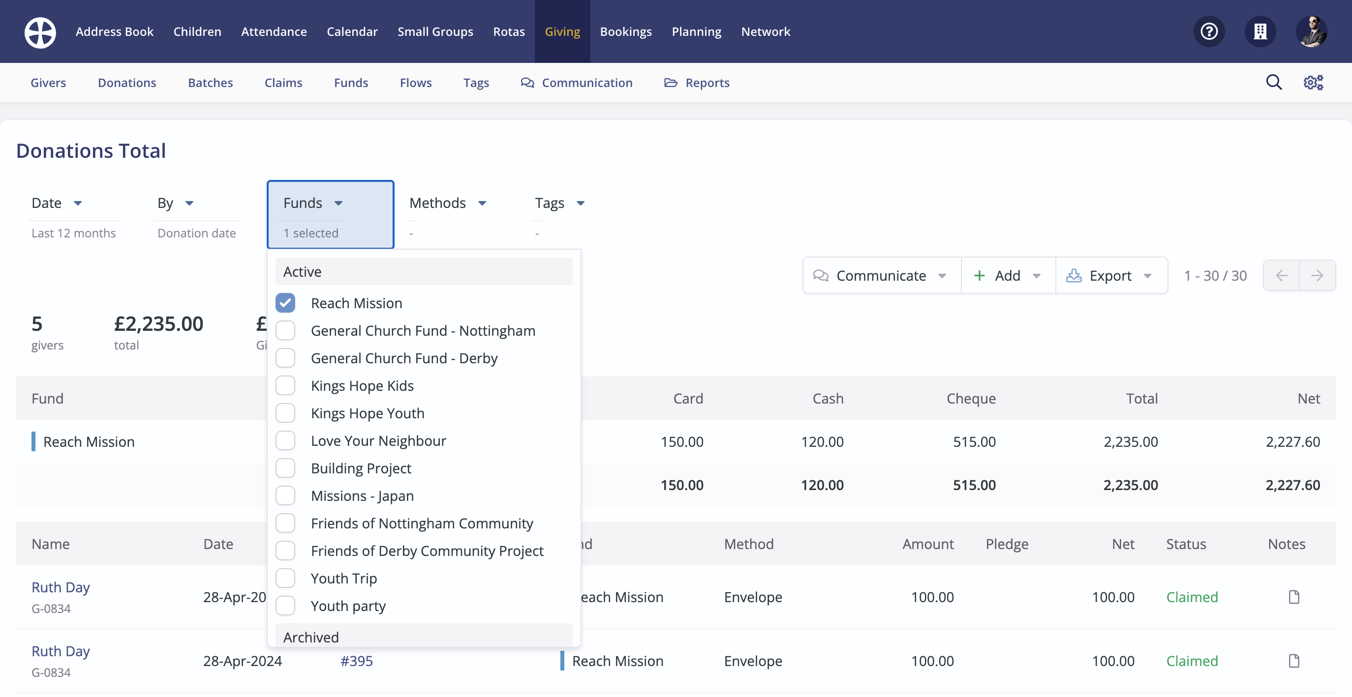The width and height of the screenshot is (1352, 697).
Task: Open batch #395 link
Action: tap(356, 661)
